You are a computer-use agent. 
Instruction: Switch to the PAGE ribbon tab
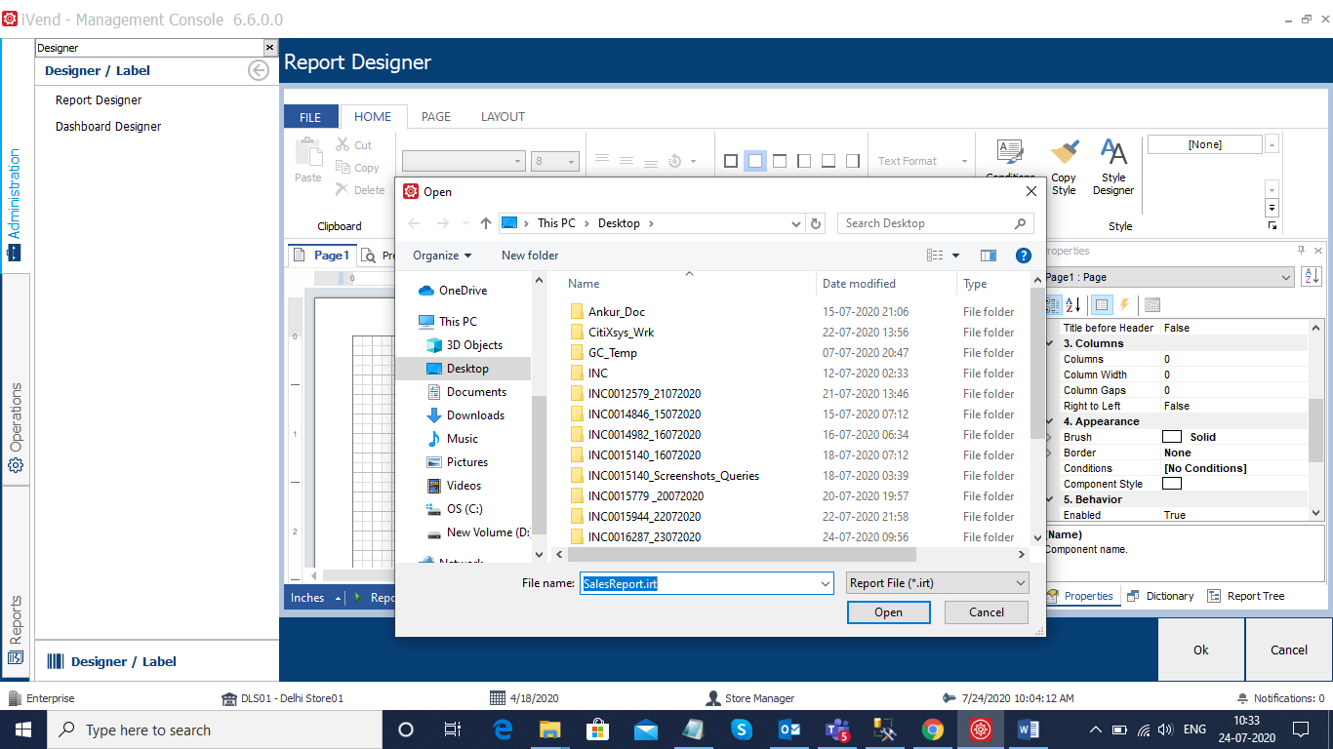click(x=436, y=116)
